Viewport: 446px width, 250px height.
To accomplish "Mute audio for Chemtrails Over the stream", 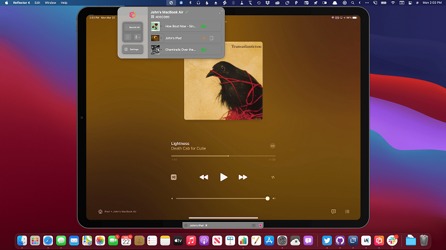I will [204, 50].
